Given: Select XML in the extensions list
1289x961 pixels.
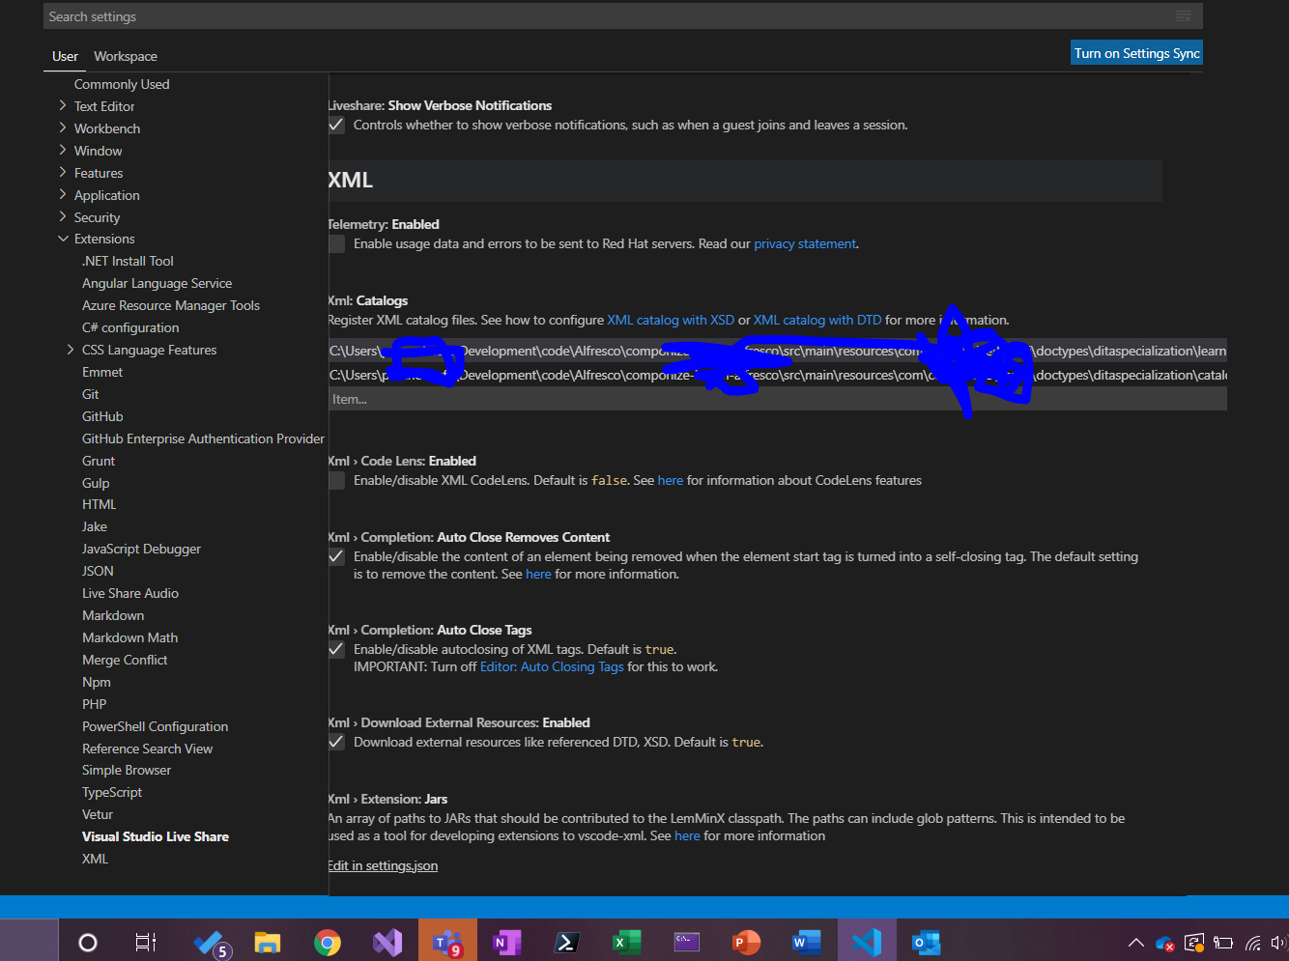Looking at the screenshot, I should pos(95,859).
